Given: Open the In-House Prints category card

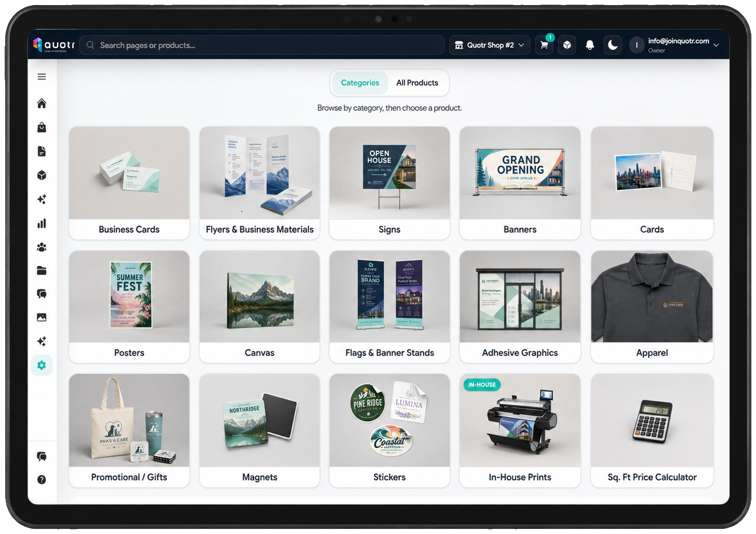Looking at the screenshot, I should [520, 430].
